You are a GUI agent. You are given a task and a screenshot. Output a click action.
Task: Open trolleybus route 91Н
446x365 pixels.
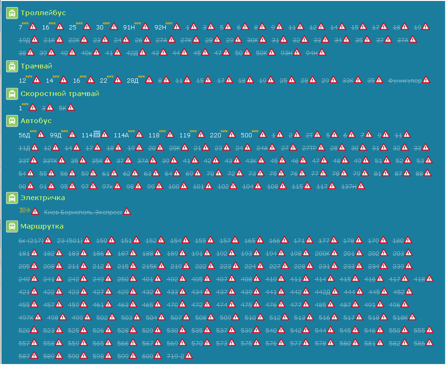pyautogui.click(x=129, y=28)
